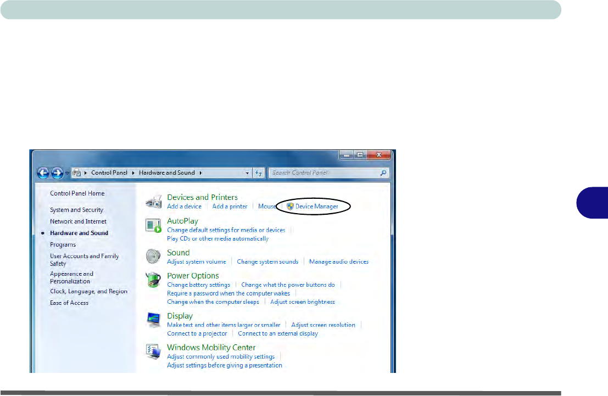This screenshot has width=608, height=396.
Task: Select Hardware and Sound in sidebar
Action: click(79, 233)
